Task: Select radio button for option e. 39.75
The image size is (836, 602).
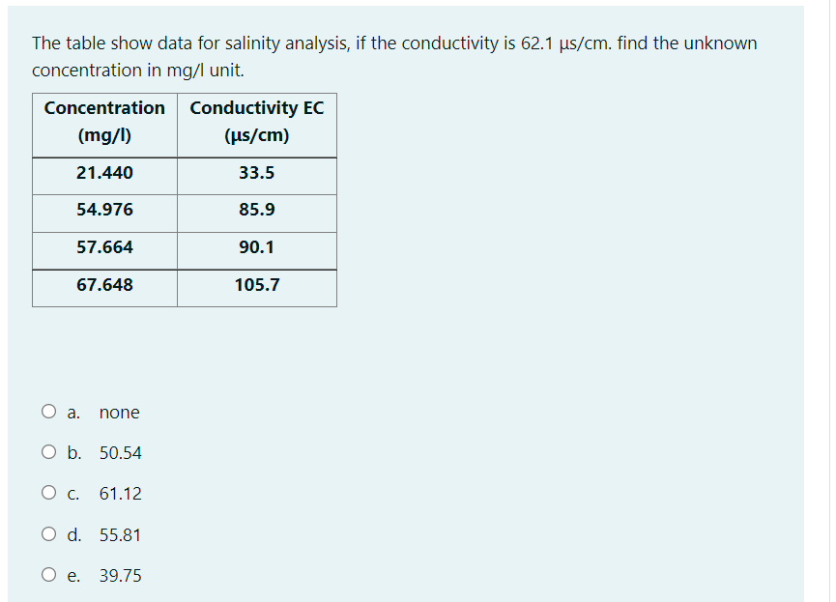Action: click(48, 574)
